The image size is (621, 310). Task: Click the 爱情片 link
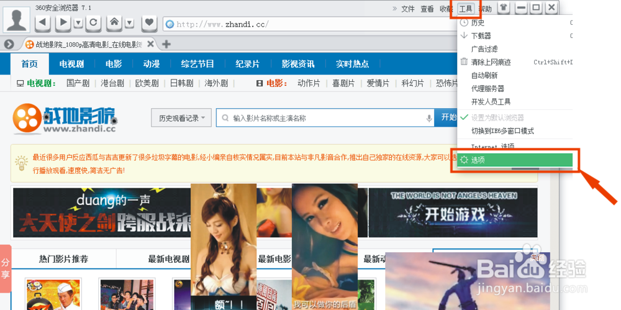point(378,83)
